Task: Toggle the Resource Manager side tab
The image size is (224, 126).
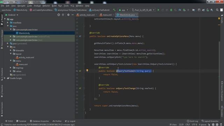Action: [2, 39]
